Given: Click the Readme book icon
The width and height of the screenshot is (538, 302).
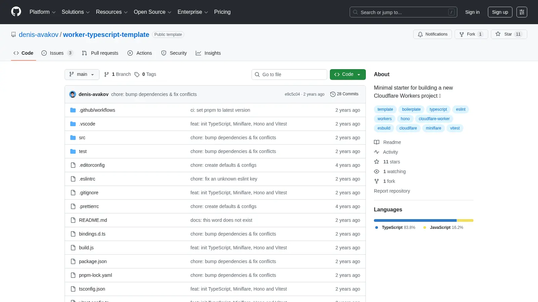Looking at the screenshot, I should (x=377, y=142).
